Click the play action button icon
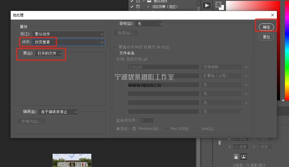The height and width of the screenshot is (167, 289). pos(206,5)
